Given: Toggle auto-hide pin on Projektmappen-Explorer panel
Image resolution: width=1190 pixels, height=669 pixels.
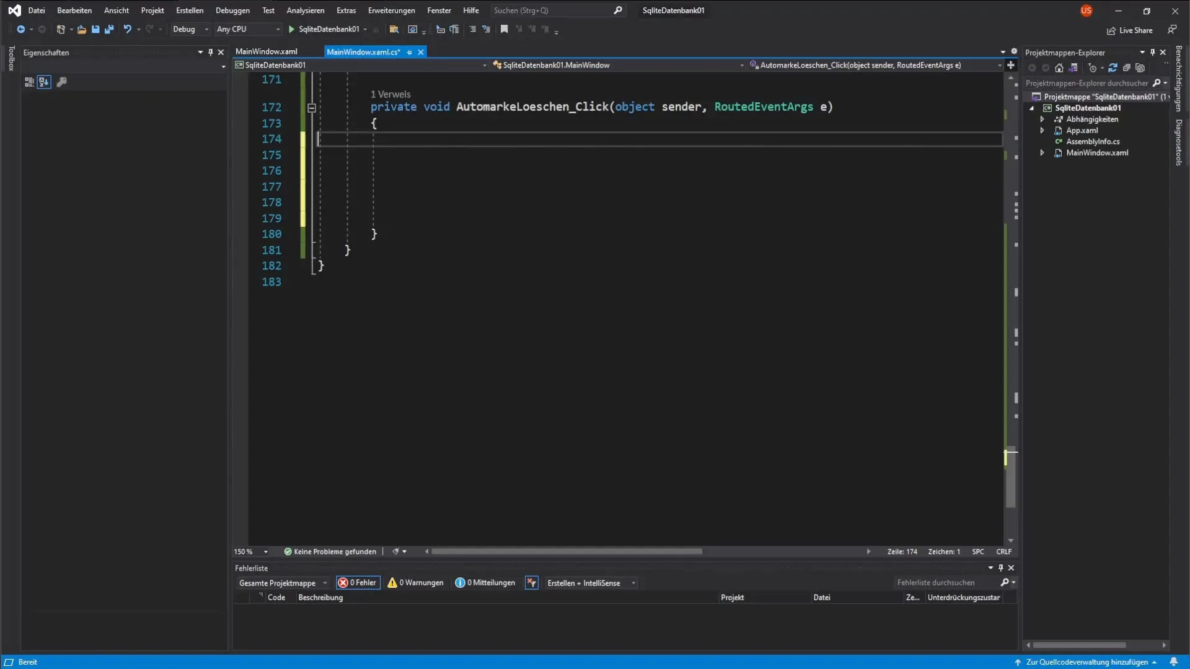Looking at the screenshot, I should click(x=1152, y=53).
